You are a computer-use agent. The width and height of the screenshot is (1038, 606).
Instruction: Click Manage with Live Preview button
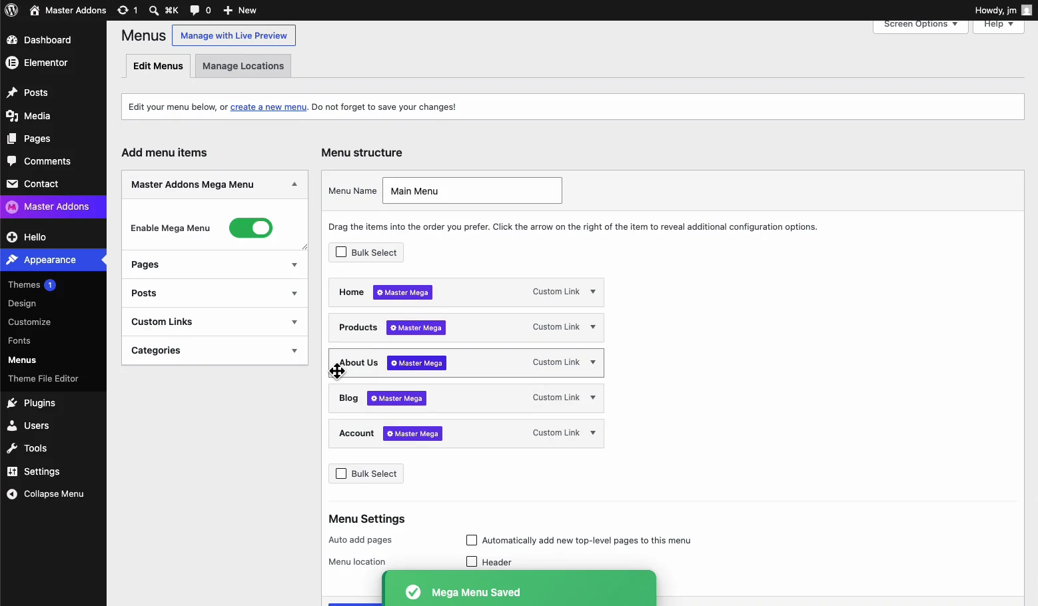(234, 35)
